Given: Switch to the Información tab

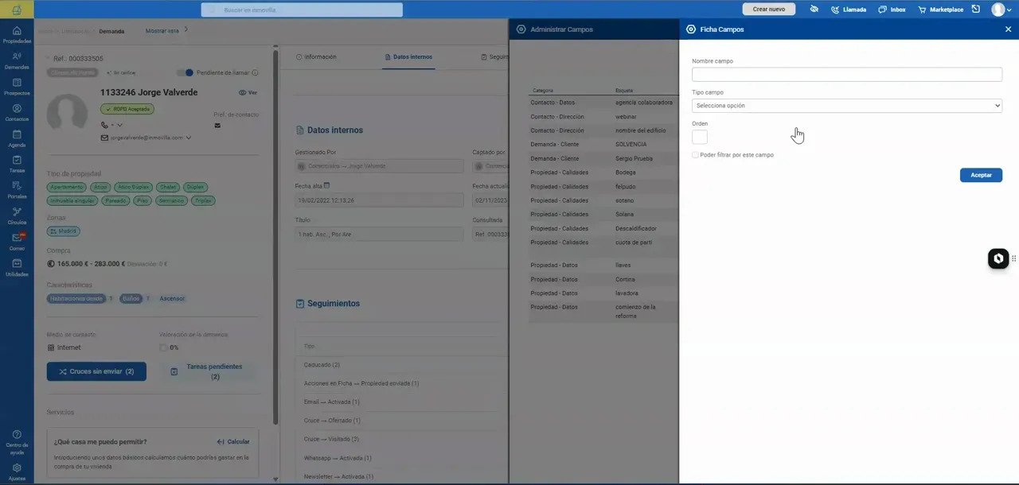Looking at the screenshot, I should (316, 57).
